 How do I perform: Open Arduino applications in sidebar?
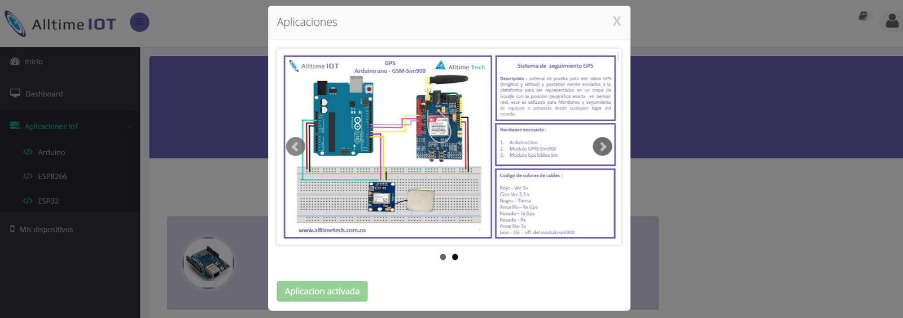pos(51,152)
